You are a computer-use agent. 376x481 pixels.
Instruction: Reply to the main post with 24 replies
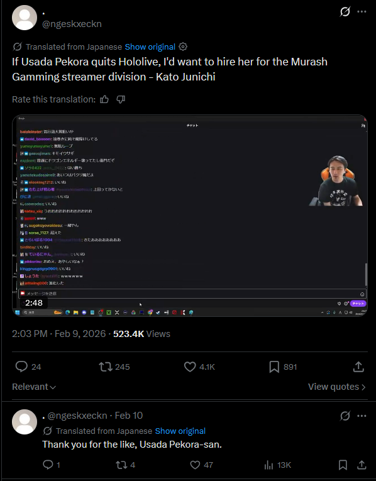(x=28, y=367)
